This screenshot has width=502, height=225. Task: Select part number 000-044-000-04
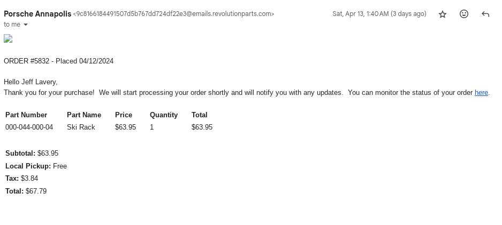29,127
